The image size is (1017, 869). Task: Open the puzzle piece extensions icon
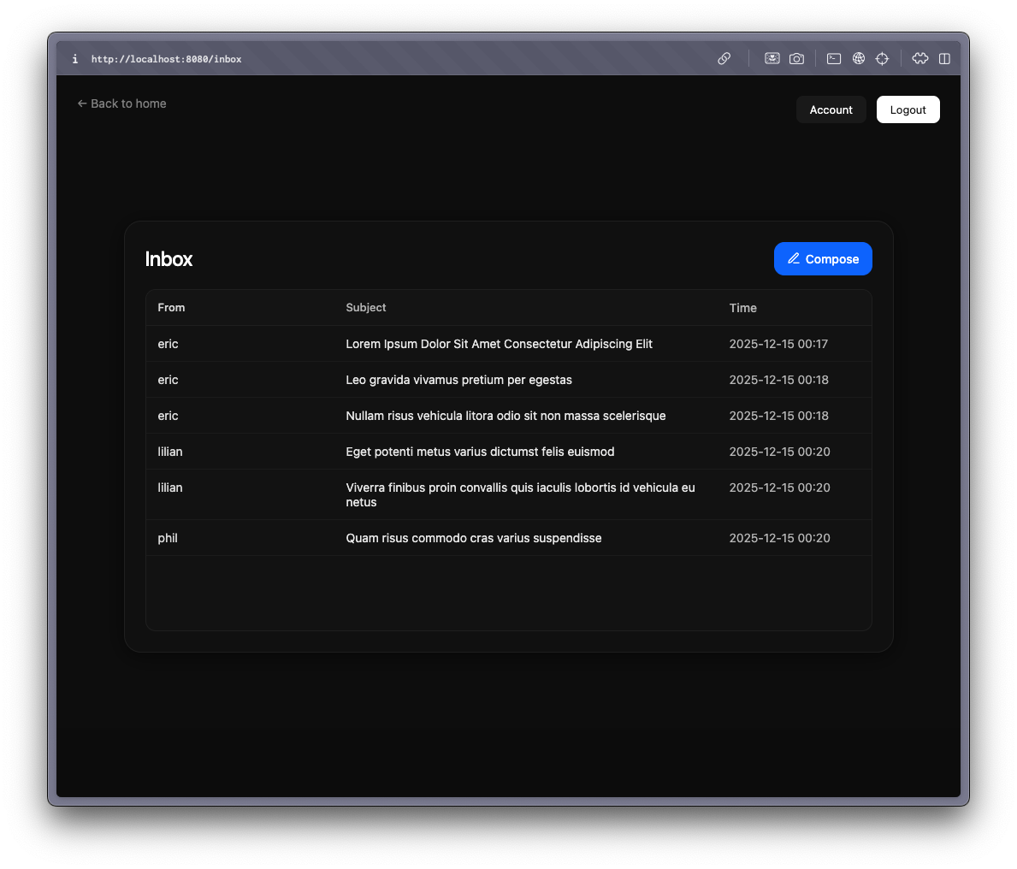coord(919,58)
